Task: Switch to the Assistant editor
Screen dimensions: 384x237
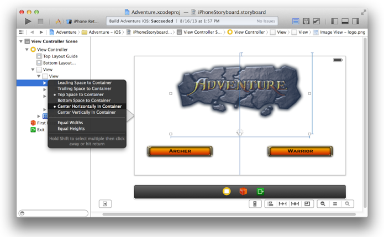Action: pyautogui.click(x=306, y=22)
